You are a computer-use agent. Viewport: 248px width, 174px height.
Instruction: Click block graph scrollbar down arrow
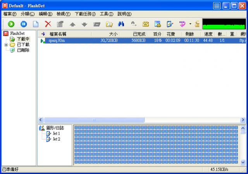point(243,162)
